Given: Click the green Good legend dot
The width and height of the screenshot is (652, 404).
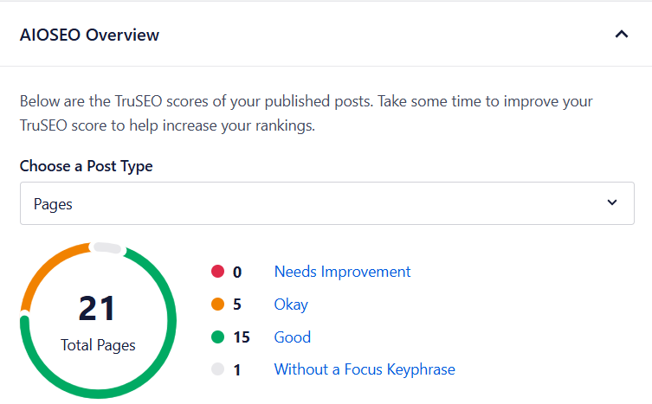Looking at the screenshot, I should (x=217, y=337).
